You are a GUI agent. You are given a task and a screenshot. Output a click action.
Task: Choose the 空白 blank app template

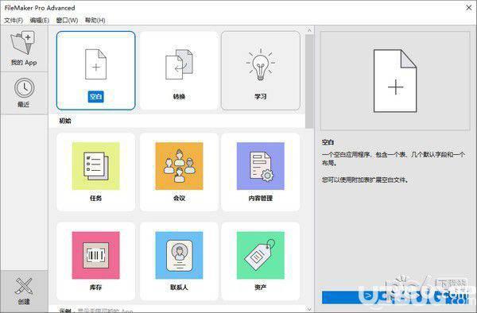pos(96,71)
